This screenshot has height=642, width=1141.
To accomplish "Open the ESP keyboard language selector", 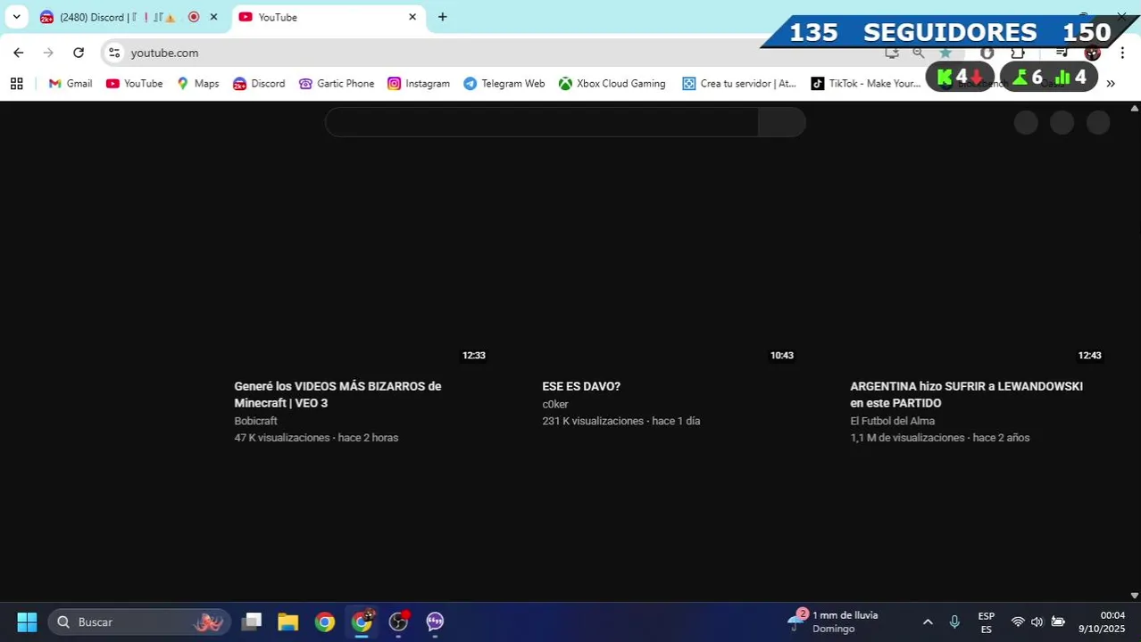I will (987, 622).
